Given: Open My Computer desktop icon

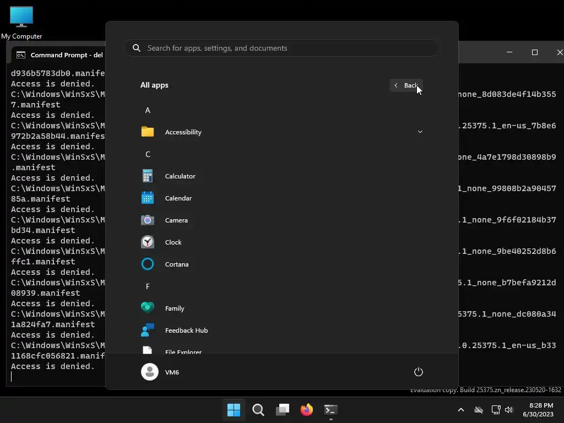Looking at the screenshot, I should (x=21, y=23).
